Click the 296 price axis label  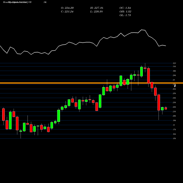pos(174,75)
